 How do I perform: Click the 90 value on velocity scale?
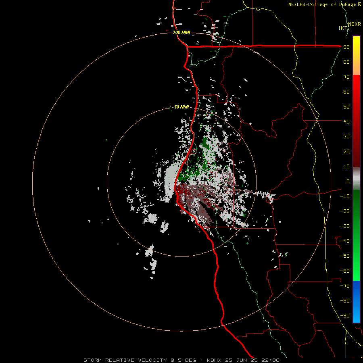click(346, 47)
